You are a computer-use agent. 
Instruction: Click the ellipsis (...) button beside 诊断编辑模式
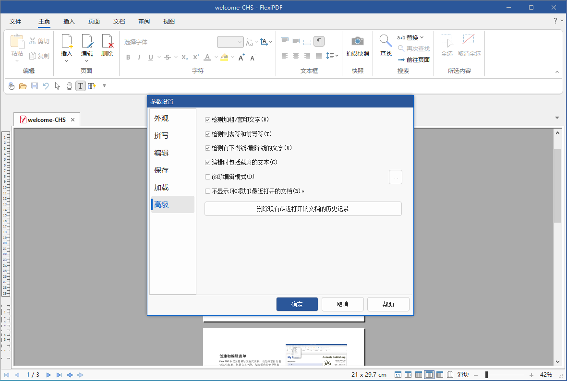coord(395,177)
